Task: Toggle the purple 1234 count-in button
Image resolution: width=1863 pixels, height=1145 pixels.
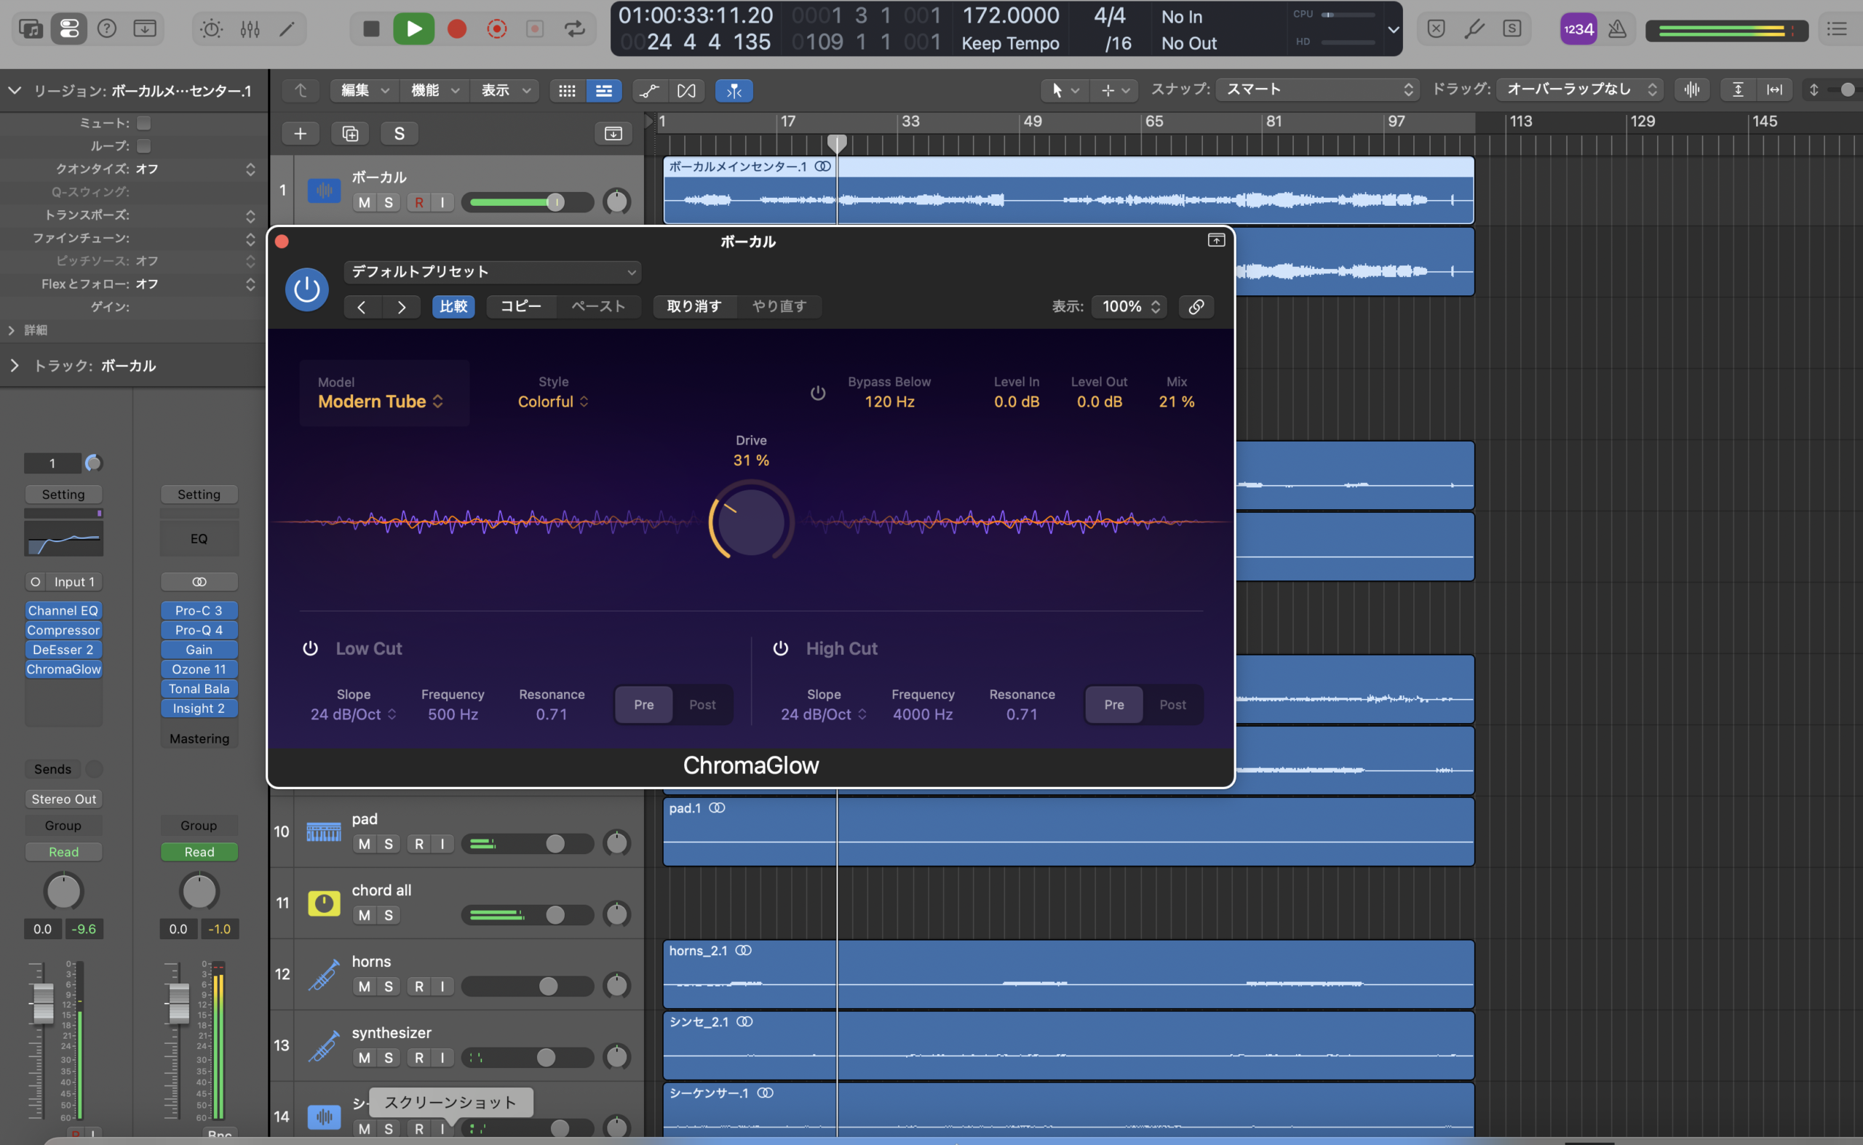Action: 1578,29
